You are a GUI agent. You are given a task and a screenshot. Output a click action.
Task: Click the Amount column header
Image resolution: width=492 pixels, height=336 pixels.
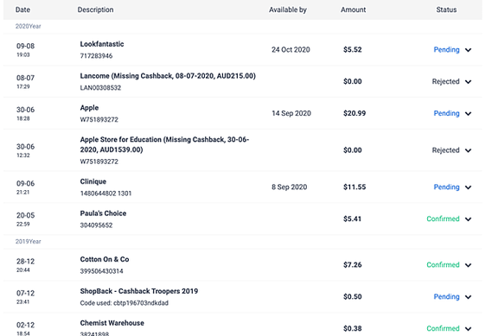353,10
